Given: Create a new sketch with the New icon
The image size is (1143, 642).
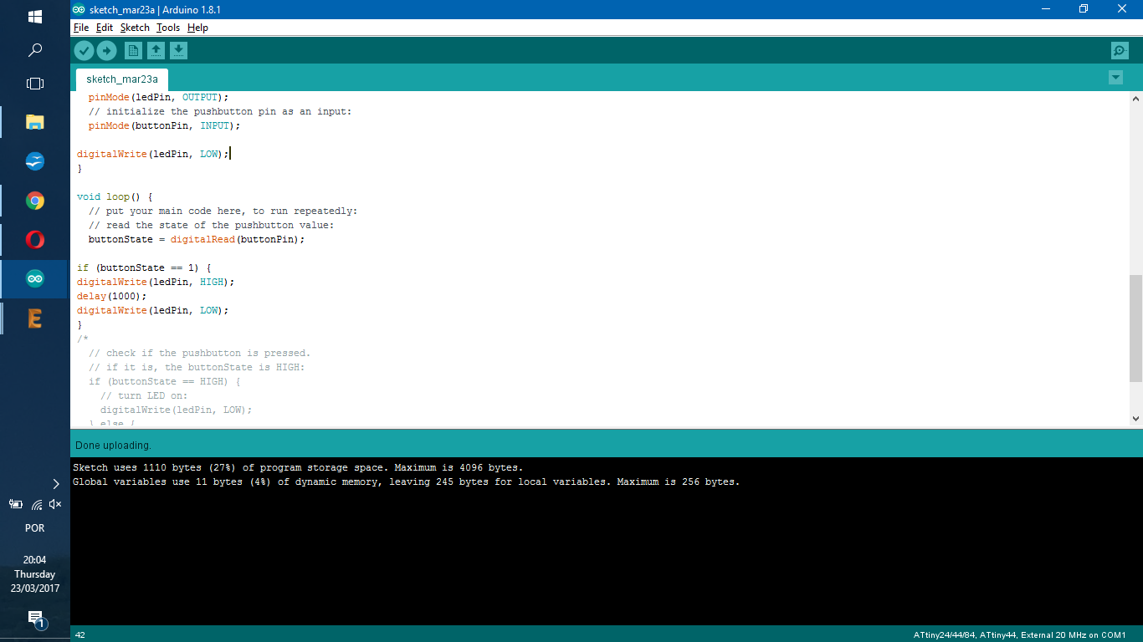Looking at the screenshot, I should (x=133, y=51).
